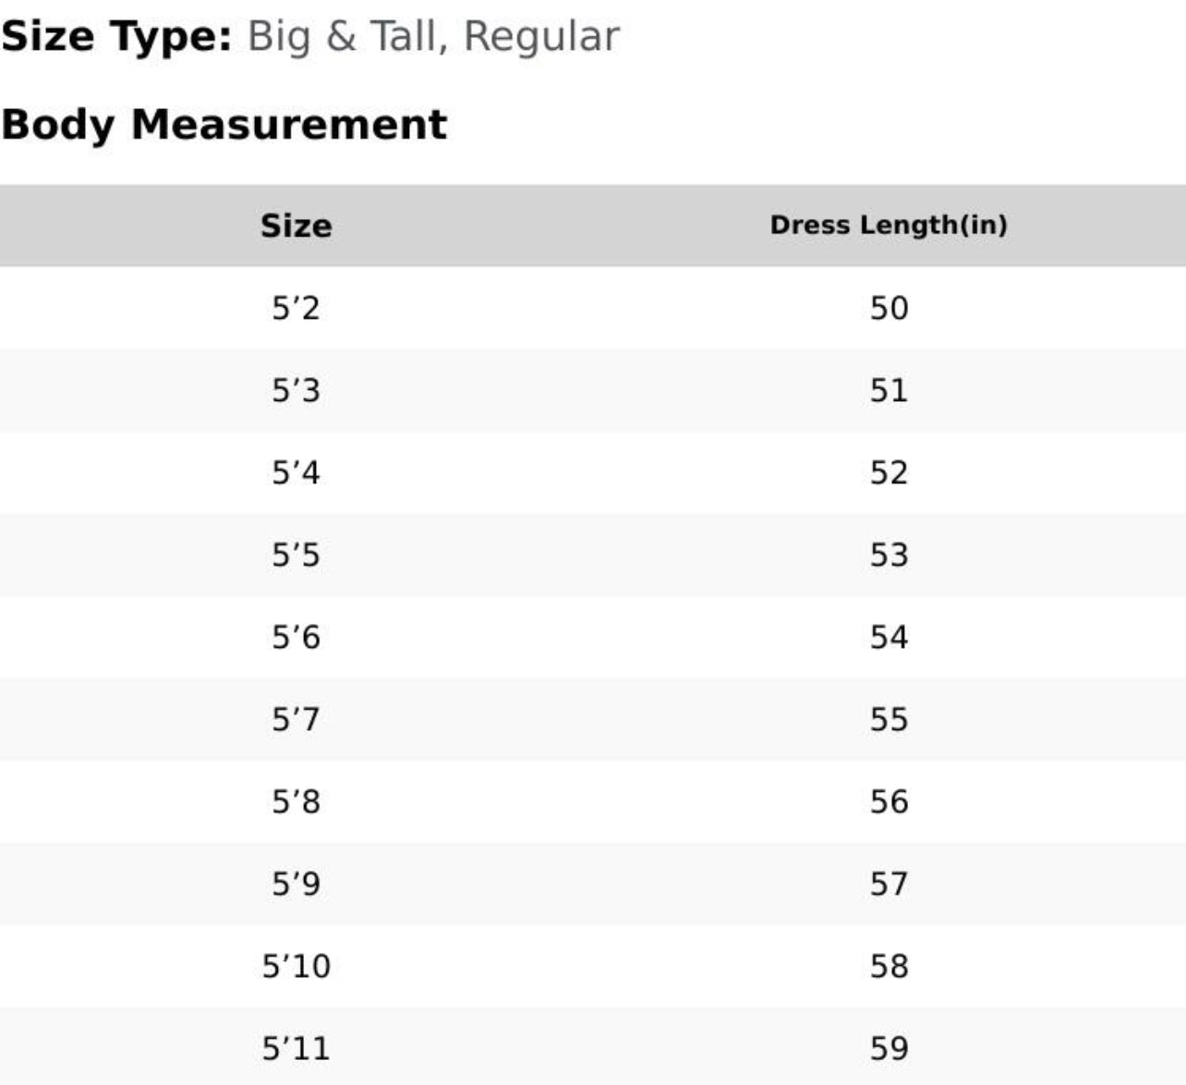The height and width of the screenshot is (1085, 1186).
Task: Click the dress length value 50
Action: pos(889,308)
